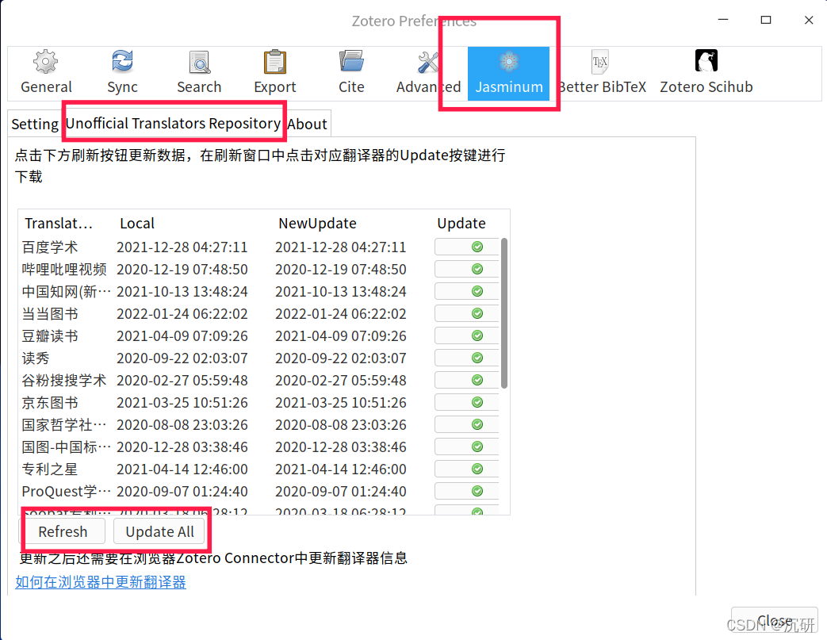Select the 哔哩吡哩视频 row name

click(63, 269)
